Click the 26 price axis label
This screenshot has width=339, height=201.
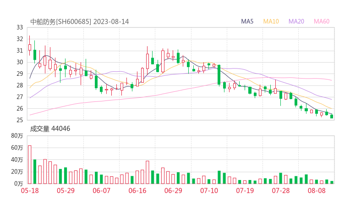(20, 108)
